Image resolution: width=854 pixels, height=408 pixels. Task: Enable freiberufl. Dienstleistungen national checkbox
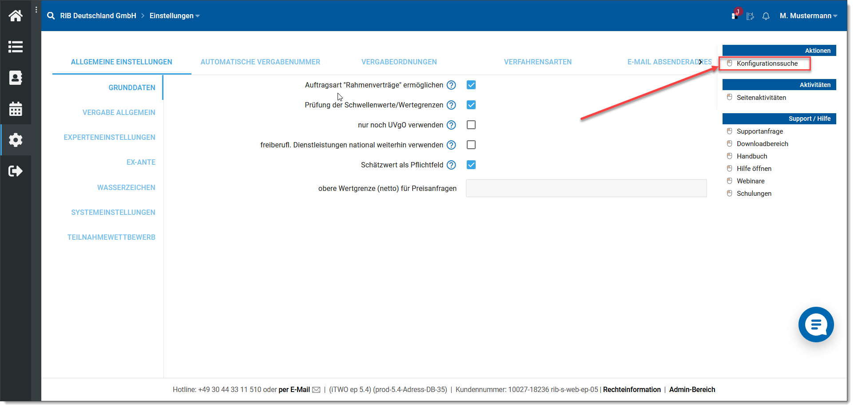[x=471, y=145]
